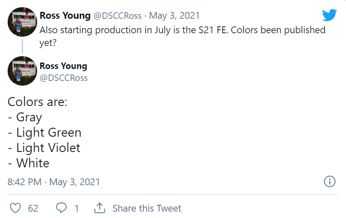
Task: Open Ross Young name in parent tweet
Action: pyautogui.click(x=65, y=16)
